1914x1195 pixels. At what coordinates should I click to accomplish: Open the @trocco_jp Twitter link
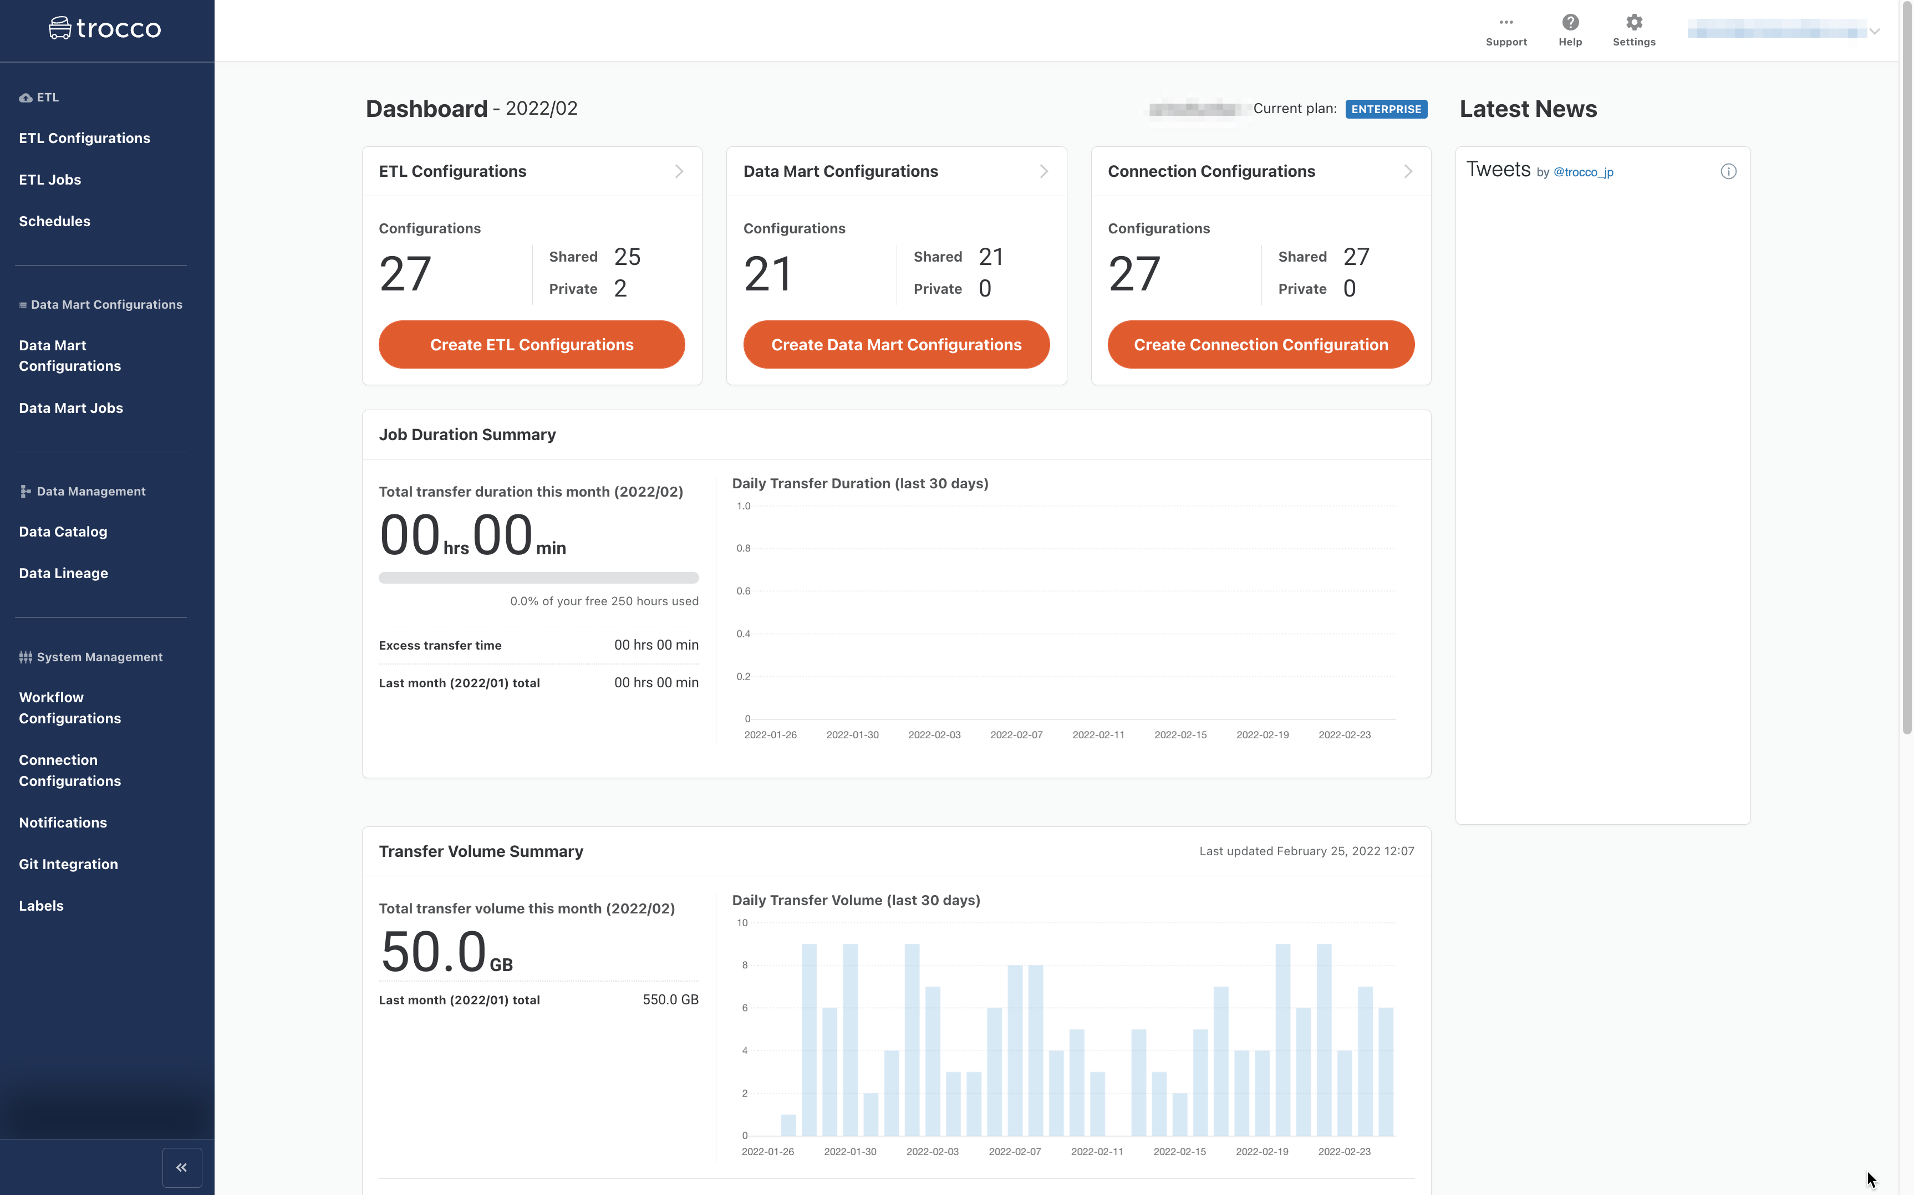[1583, 172]
